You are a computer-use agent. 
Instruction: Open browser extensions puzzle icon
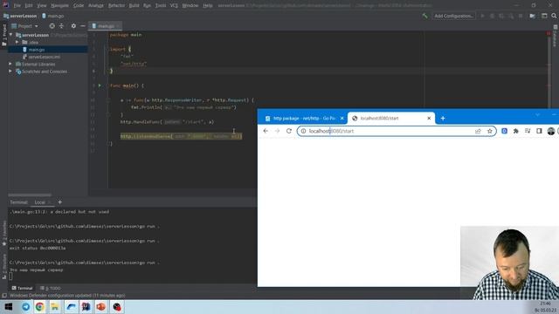516,131
